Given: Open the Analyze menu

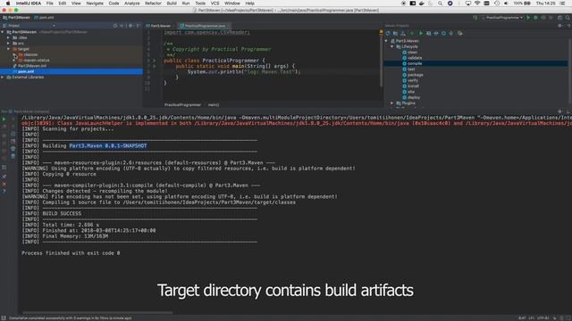Looking at the screenshot, I should (x=131, y=4).
